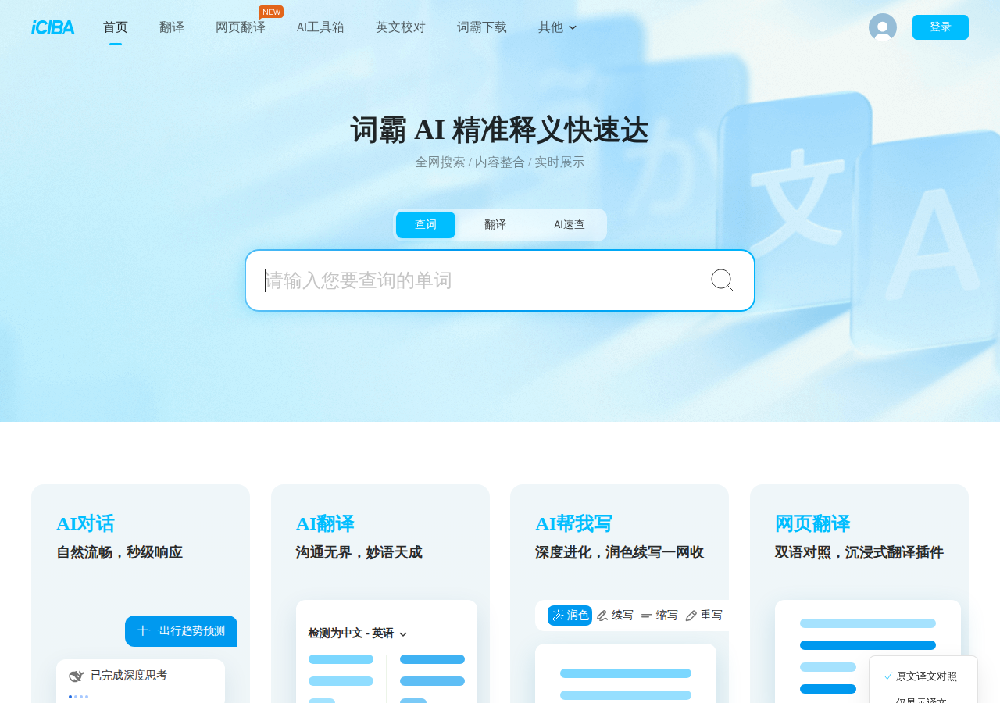Open 翻译 in the top navigation bar
Viewport: 1000px width, 703px height.
[x=172, y=27]
